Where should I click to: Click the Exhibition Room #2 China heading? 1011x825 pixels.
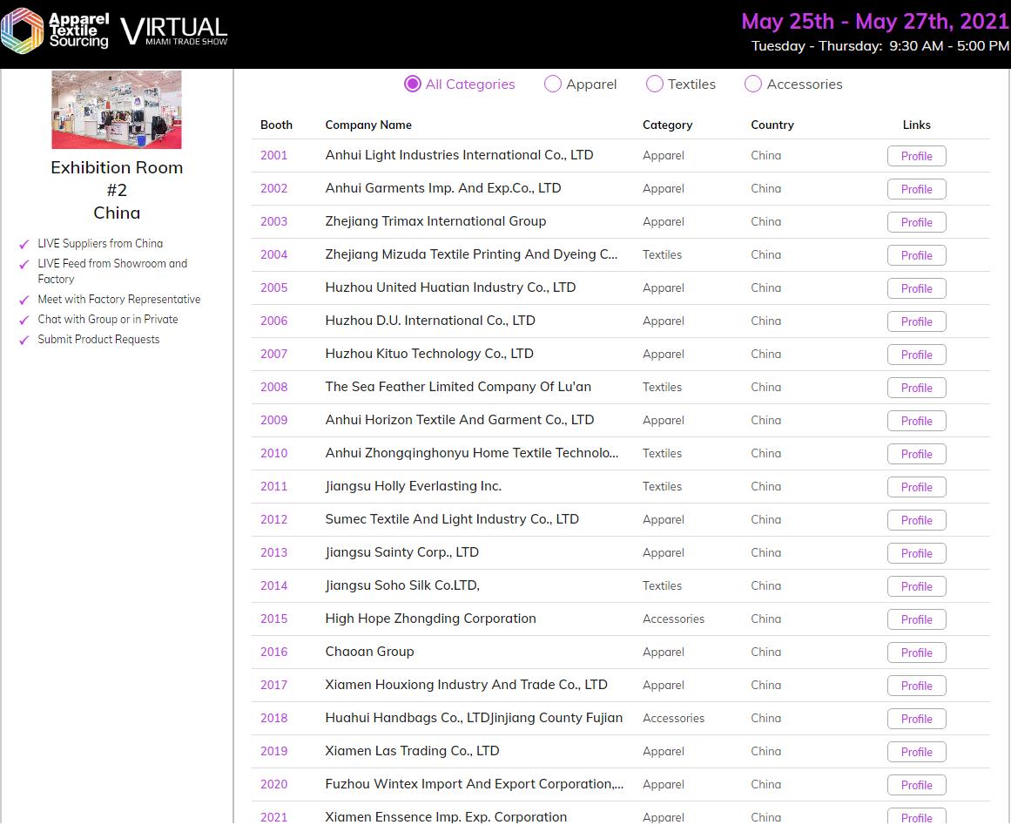[x=117, y=190]
